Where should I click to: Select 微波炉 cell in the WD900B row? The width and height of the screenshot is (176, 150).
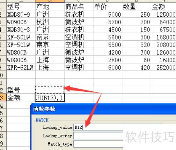(x=79, y=22)
